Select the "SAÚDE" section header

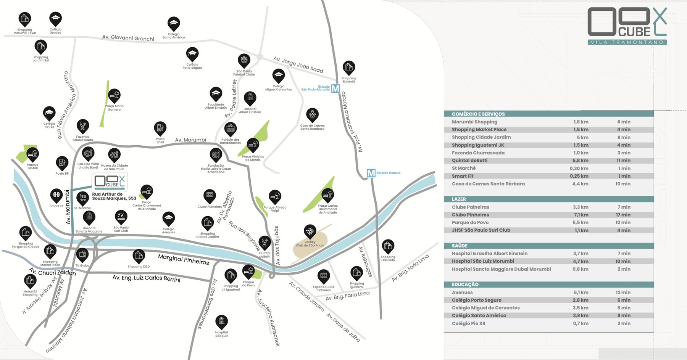pyautogui.click(x=549, y=246)
